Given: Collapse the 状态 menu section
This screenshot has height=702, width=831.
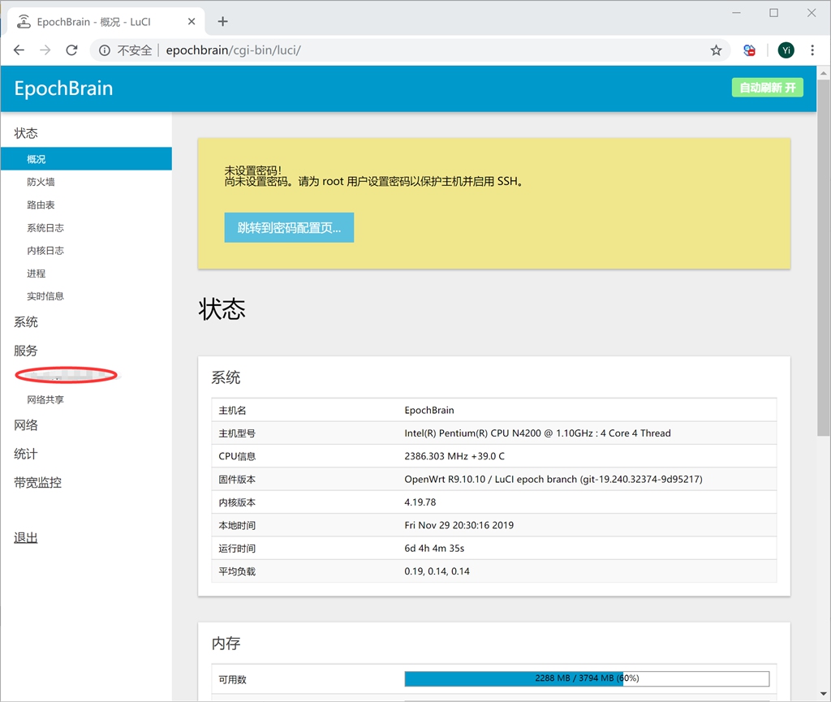Looking at the screenshot, I should pyautogui.click(x=26, y=133).
